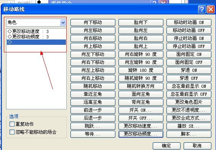
Task: Click the 总在最前显示 OFF button
Action: [x=189, y=94]
